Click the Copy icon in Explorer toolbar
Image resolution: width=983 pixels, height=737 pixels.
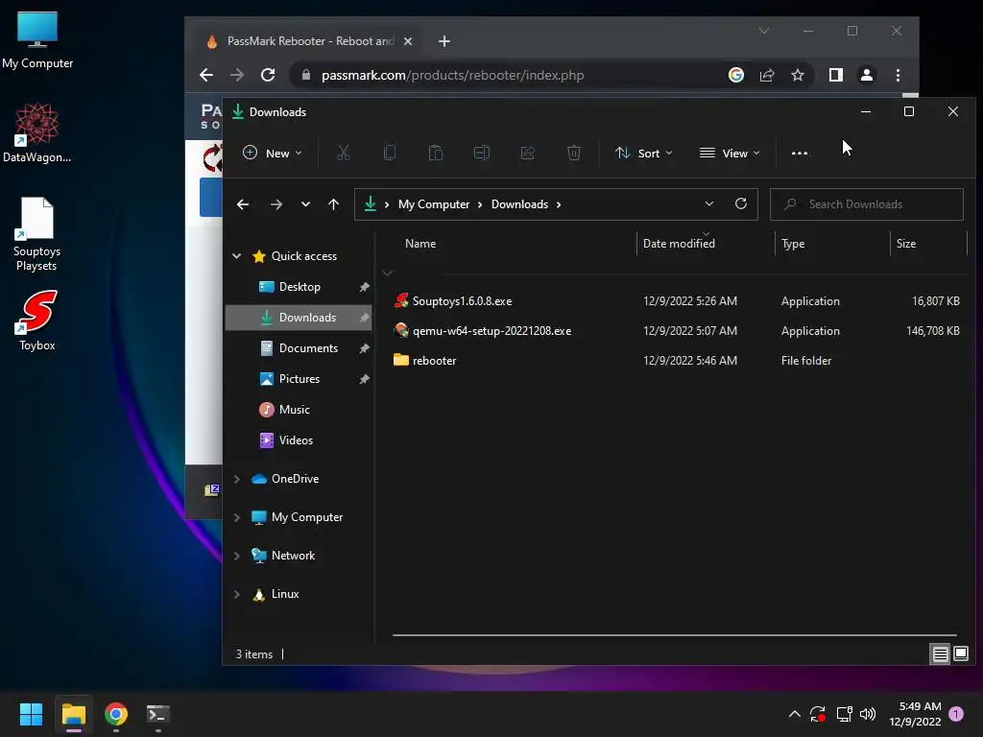[x=390, y=153]
